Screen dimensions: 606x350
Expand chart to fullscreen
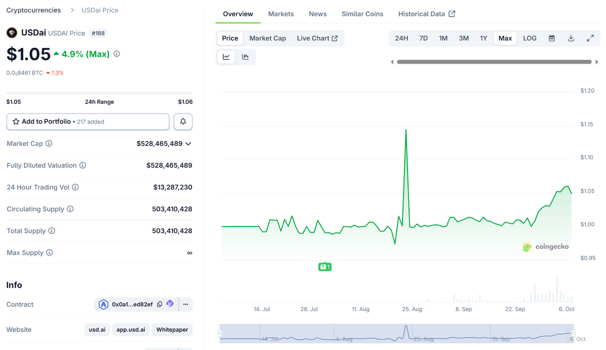pos(590,38)
